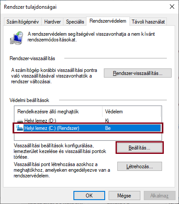
Task: Click the Létrehozás restore point button
Action: pos(139,167)
